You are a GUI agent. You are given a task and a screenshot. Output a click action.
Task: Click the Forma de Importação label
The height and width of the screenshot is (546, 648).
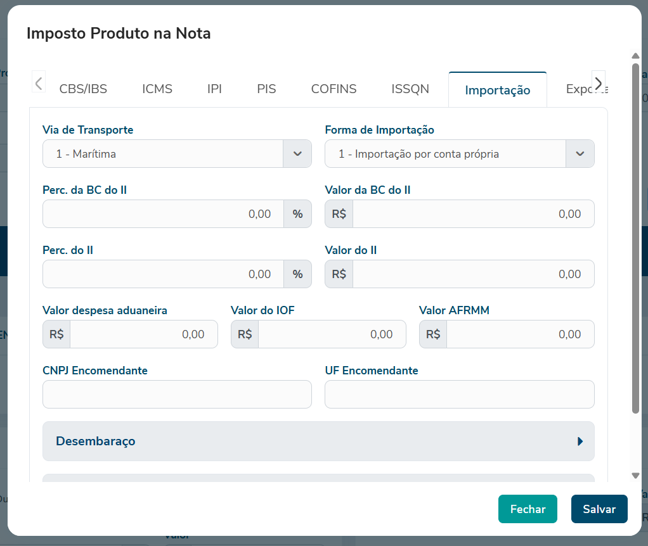pos(379,130)
